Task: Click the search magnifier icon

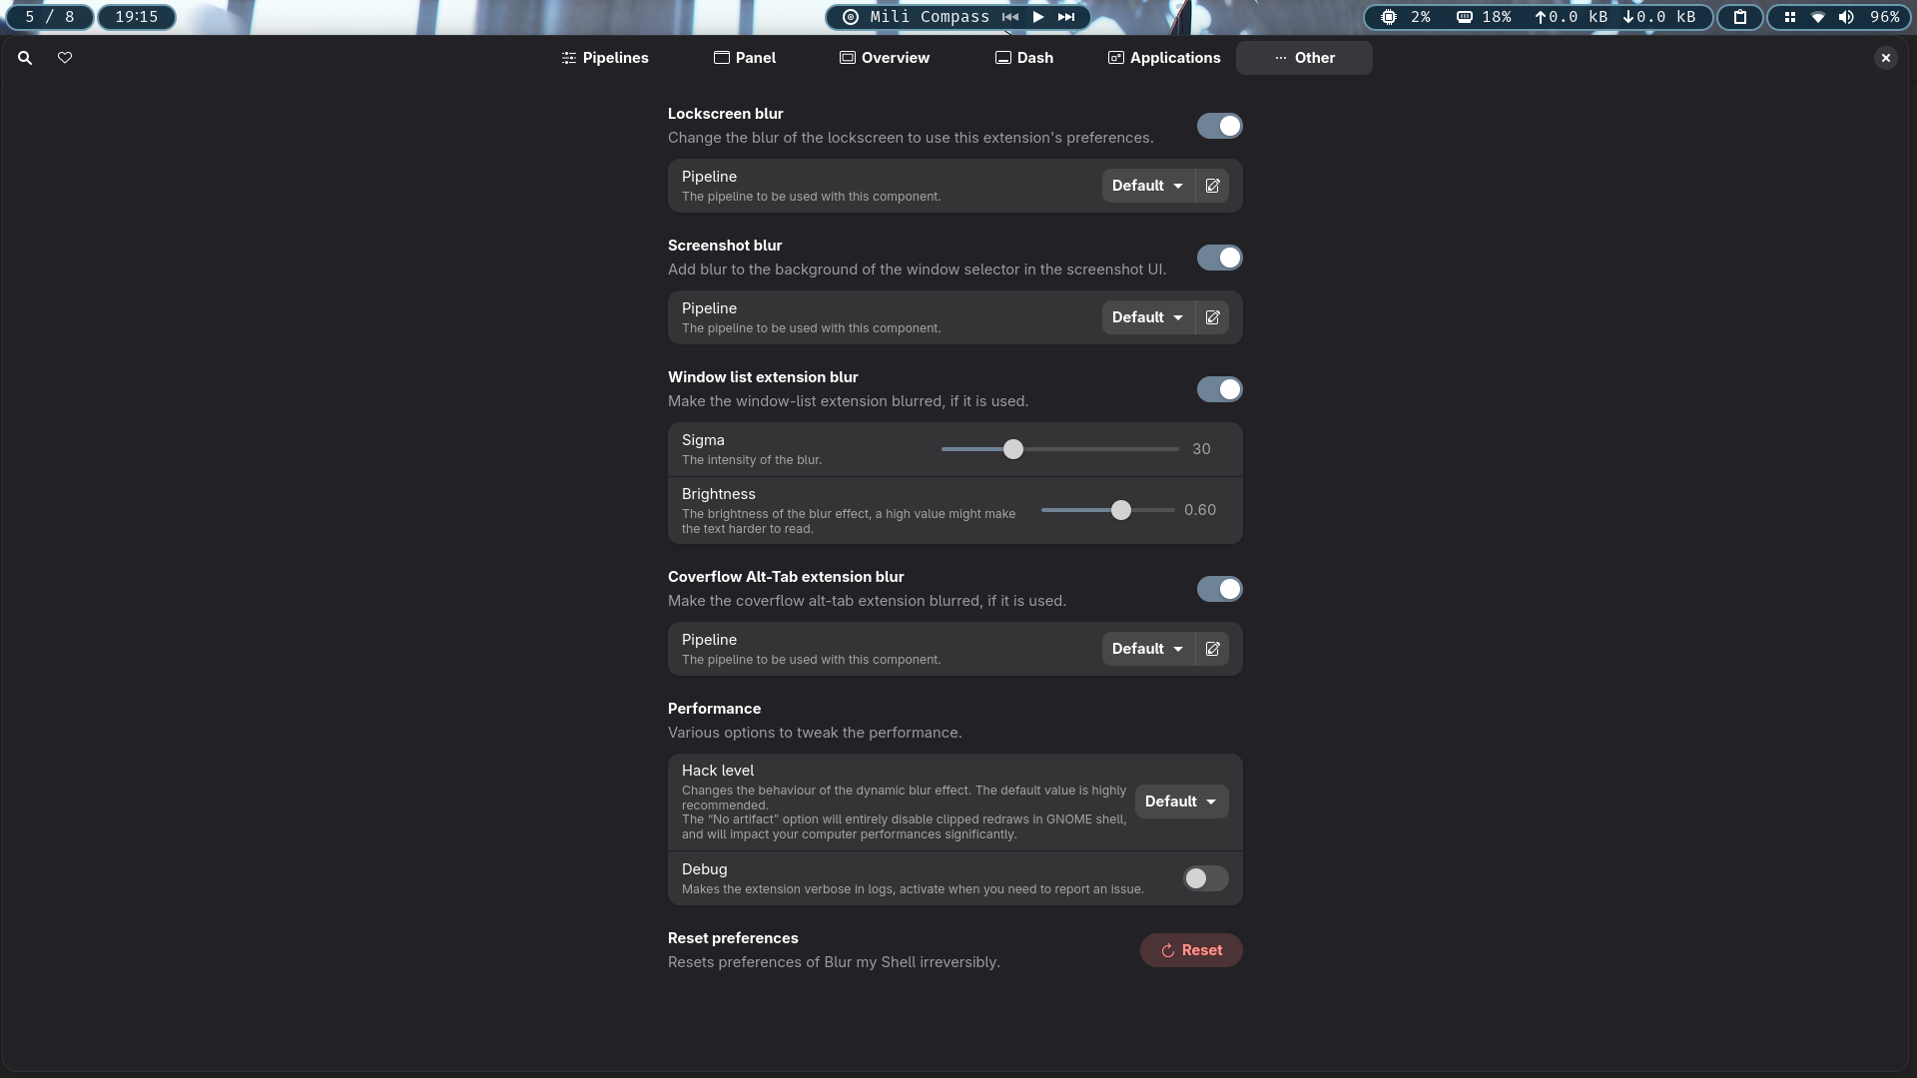Action: (x=25, y=58)
